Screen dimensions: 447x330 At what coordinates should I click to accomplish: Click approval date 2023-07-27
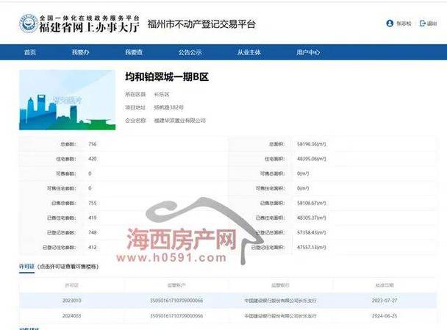[385, 301]
